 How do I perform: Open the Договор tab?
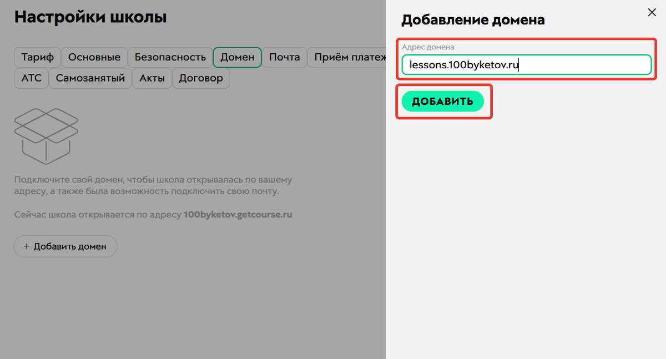coord(201,78)
